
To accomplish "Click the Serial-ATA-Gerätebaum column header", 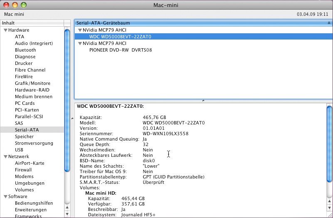I will tap(203, 23).
